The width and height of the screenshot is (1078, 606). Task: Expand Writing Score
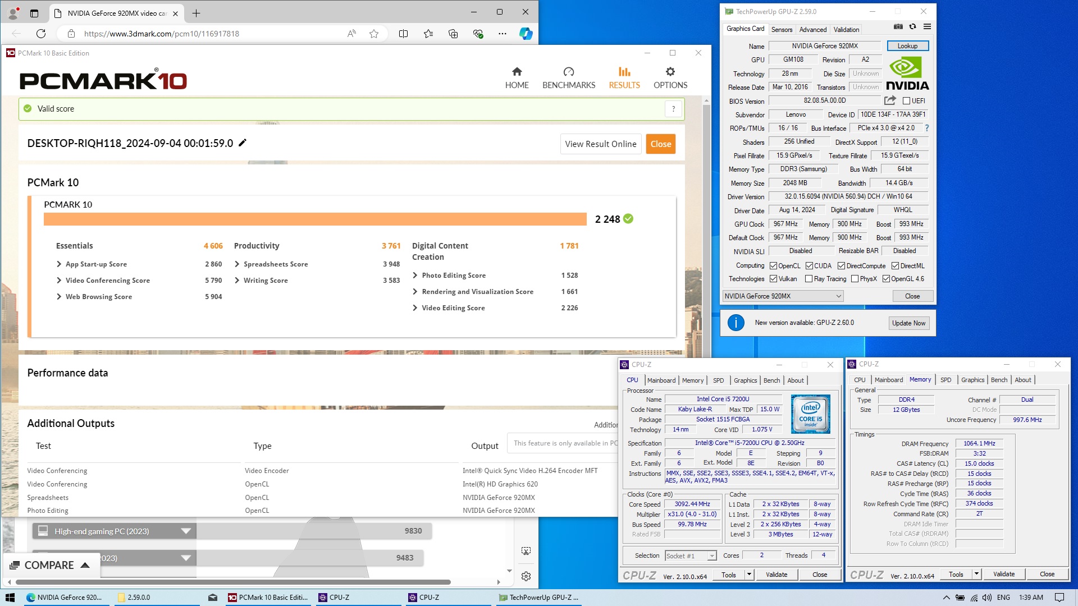pos(237,281)
